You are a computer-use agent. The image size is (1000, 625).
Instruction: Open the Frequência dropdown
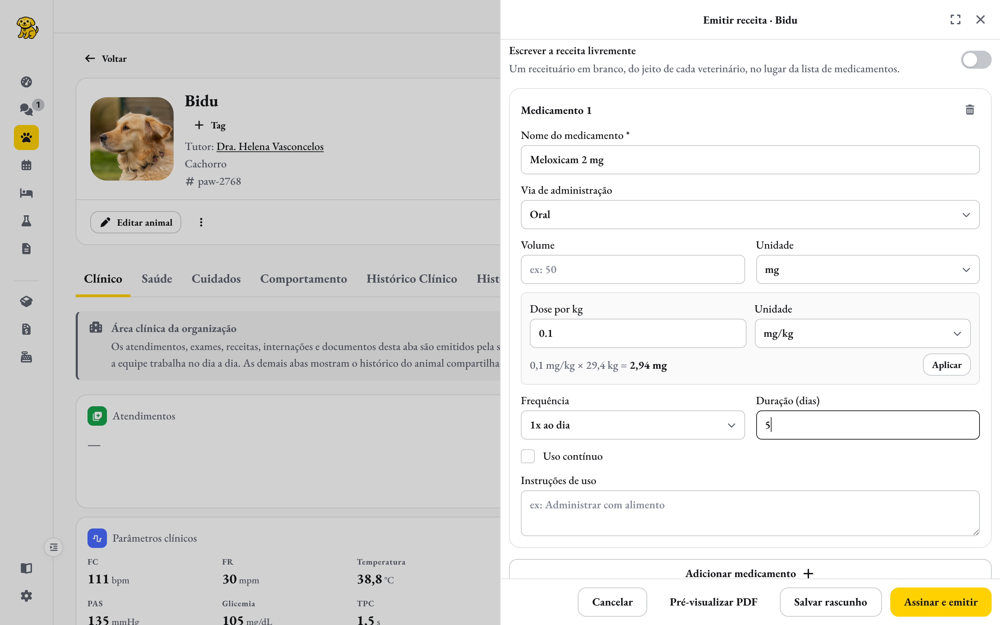pos(633,425)
